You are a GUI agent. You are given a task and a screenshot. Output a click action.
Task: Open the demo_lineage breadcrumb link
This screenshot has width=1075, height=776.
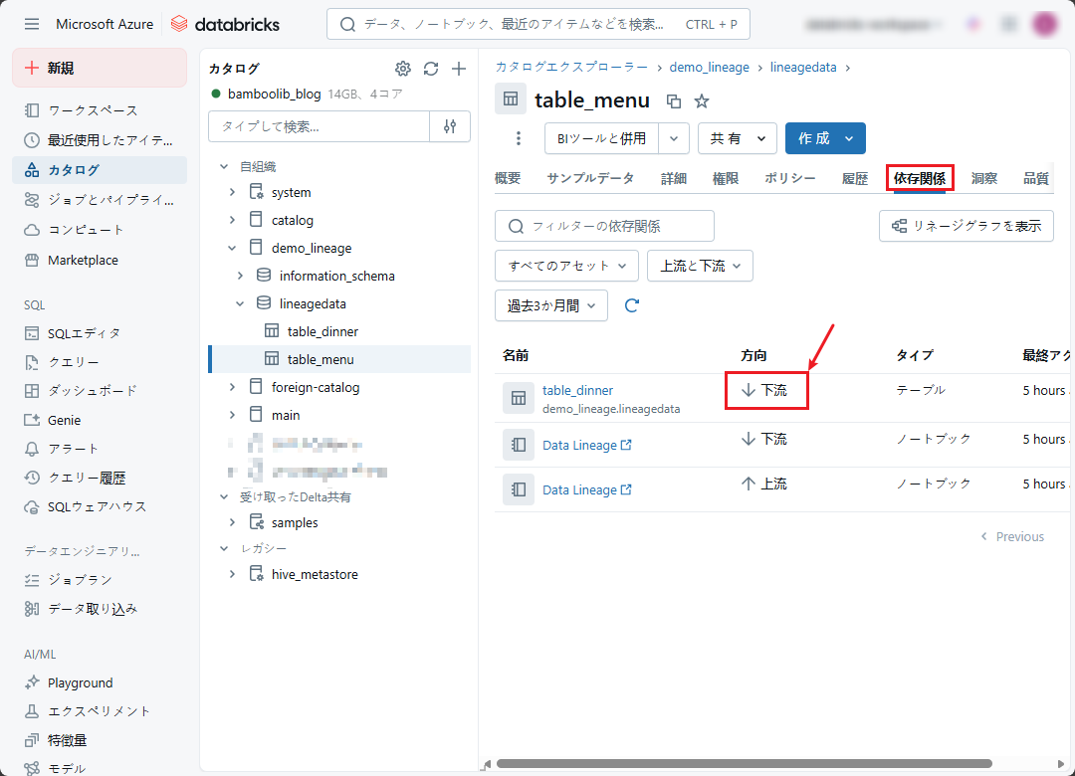(x=709, y=68)
